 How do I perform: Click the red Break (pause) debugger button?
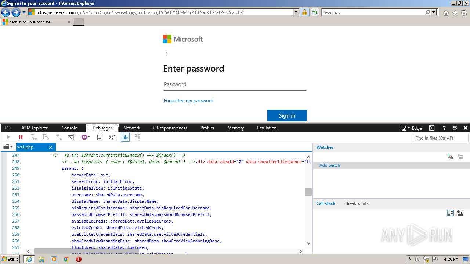pos(21,137)
